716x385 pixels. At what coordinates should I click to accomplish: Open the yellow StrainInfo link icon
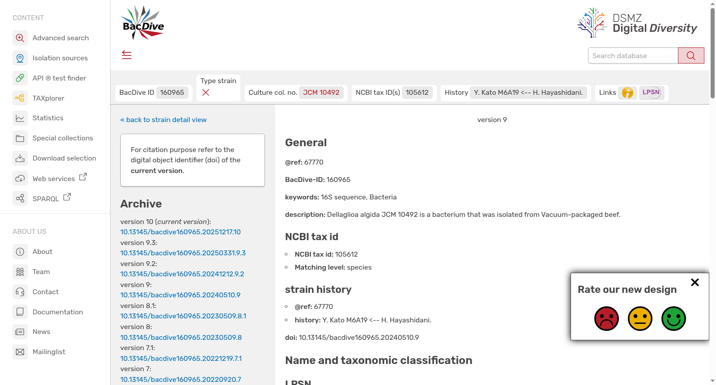pyautogui.click(x=628, y=93)
